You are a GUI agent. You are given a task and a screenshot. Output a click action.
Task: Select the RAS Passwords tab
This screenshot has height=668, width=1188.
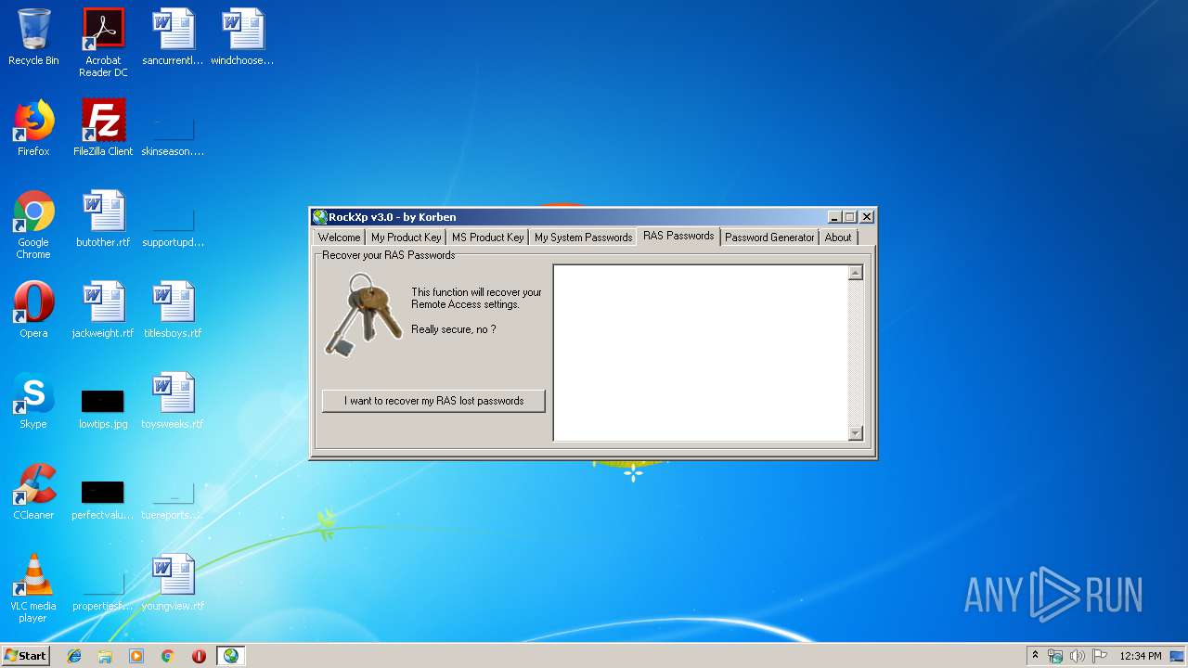[x=678, y=236]
